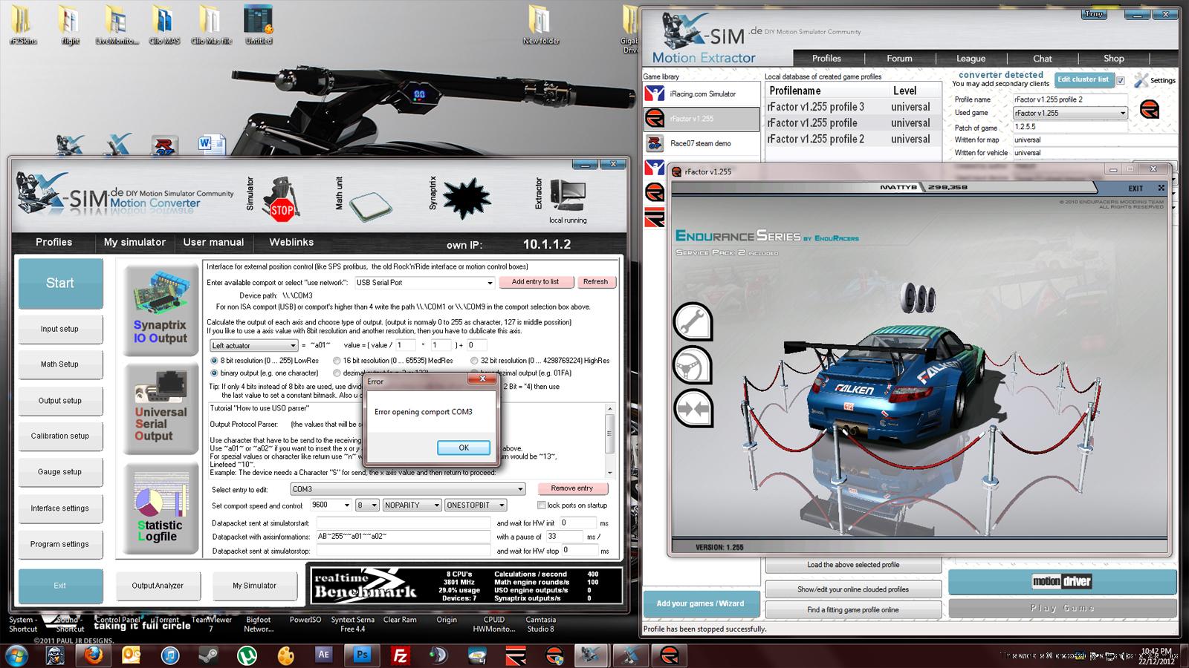
Task: Click the wrench icon in rFactor
Action: pos(693,321)
